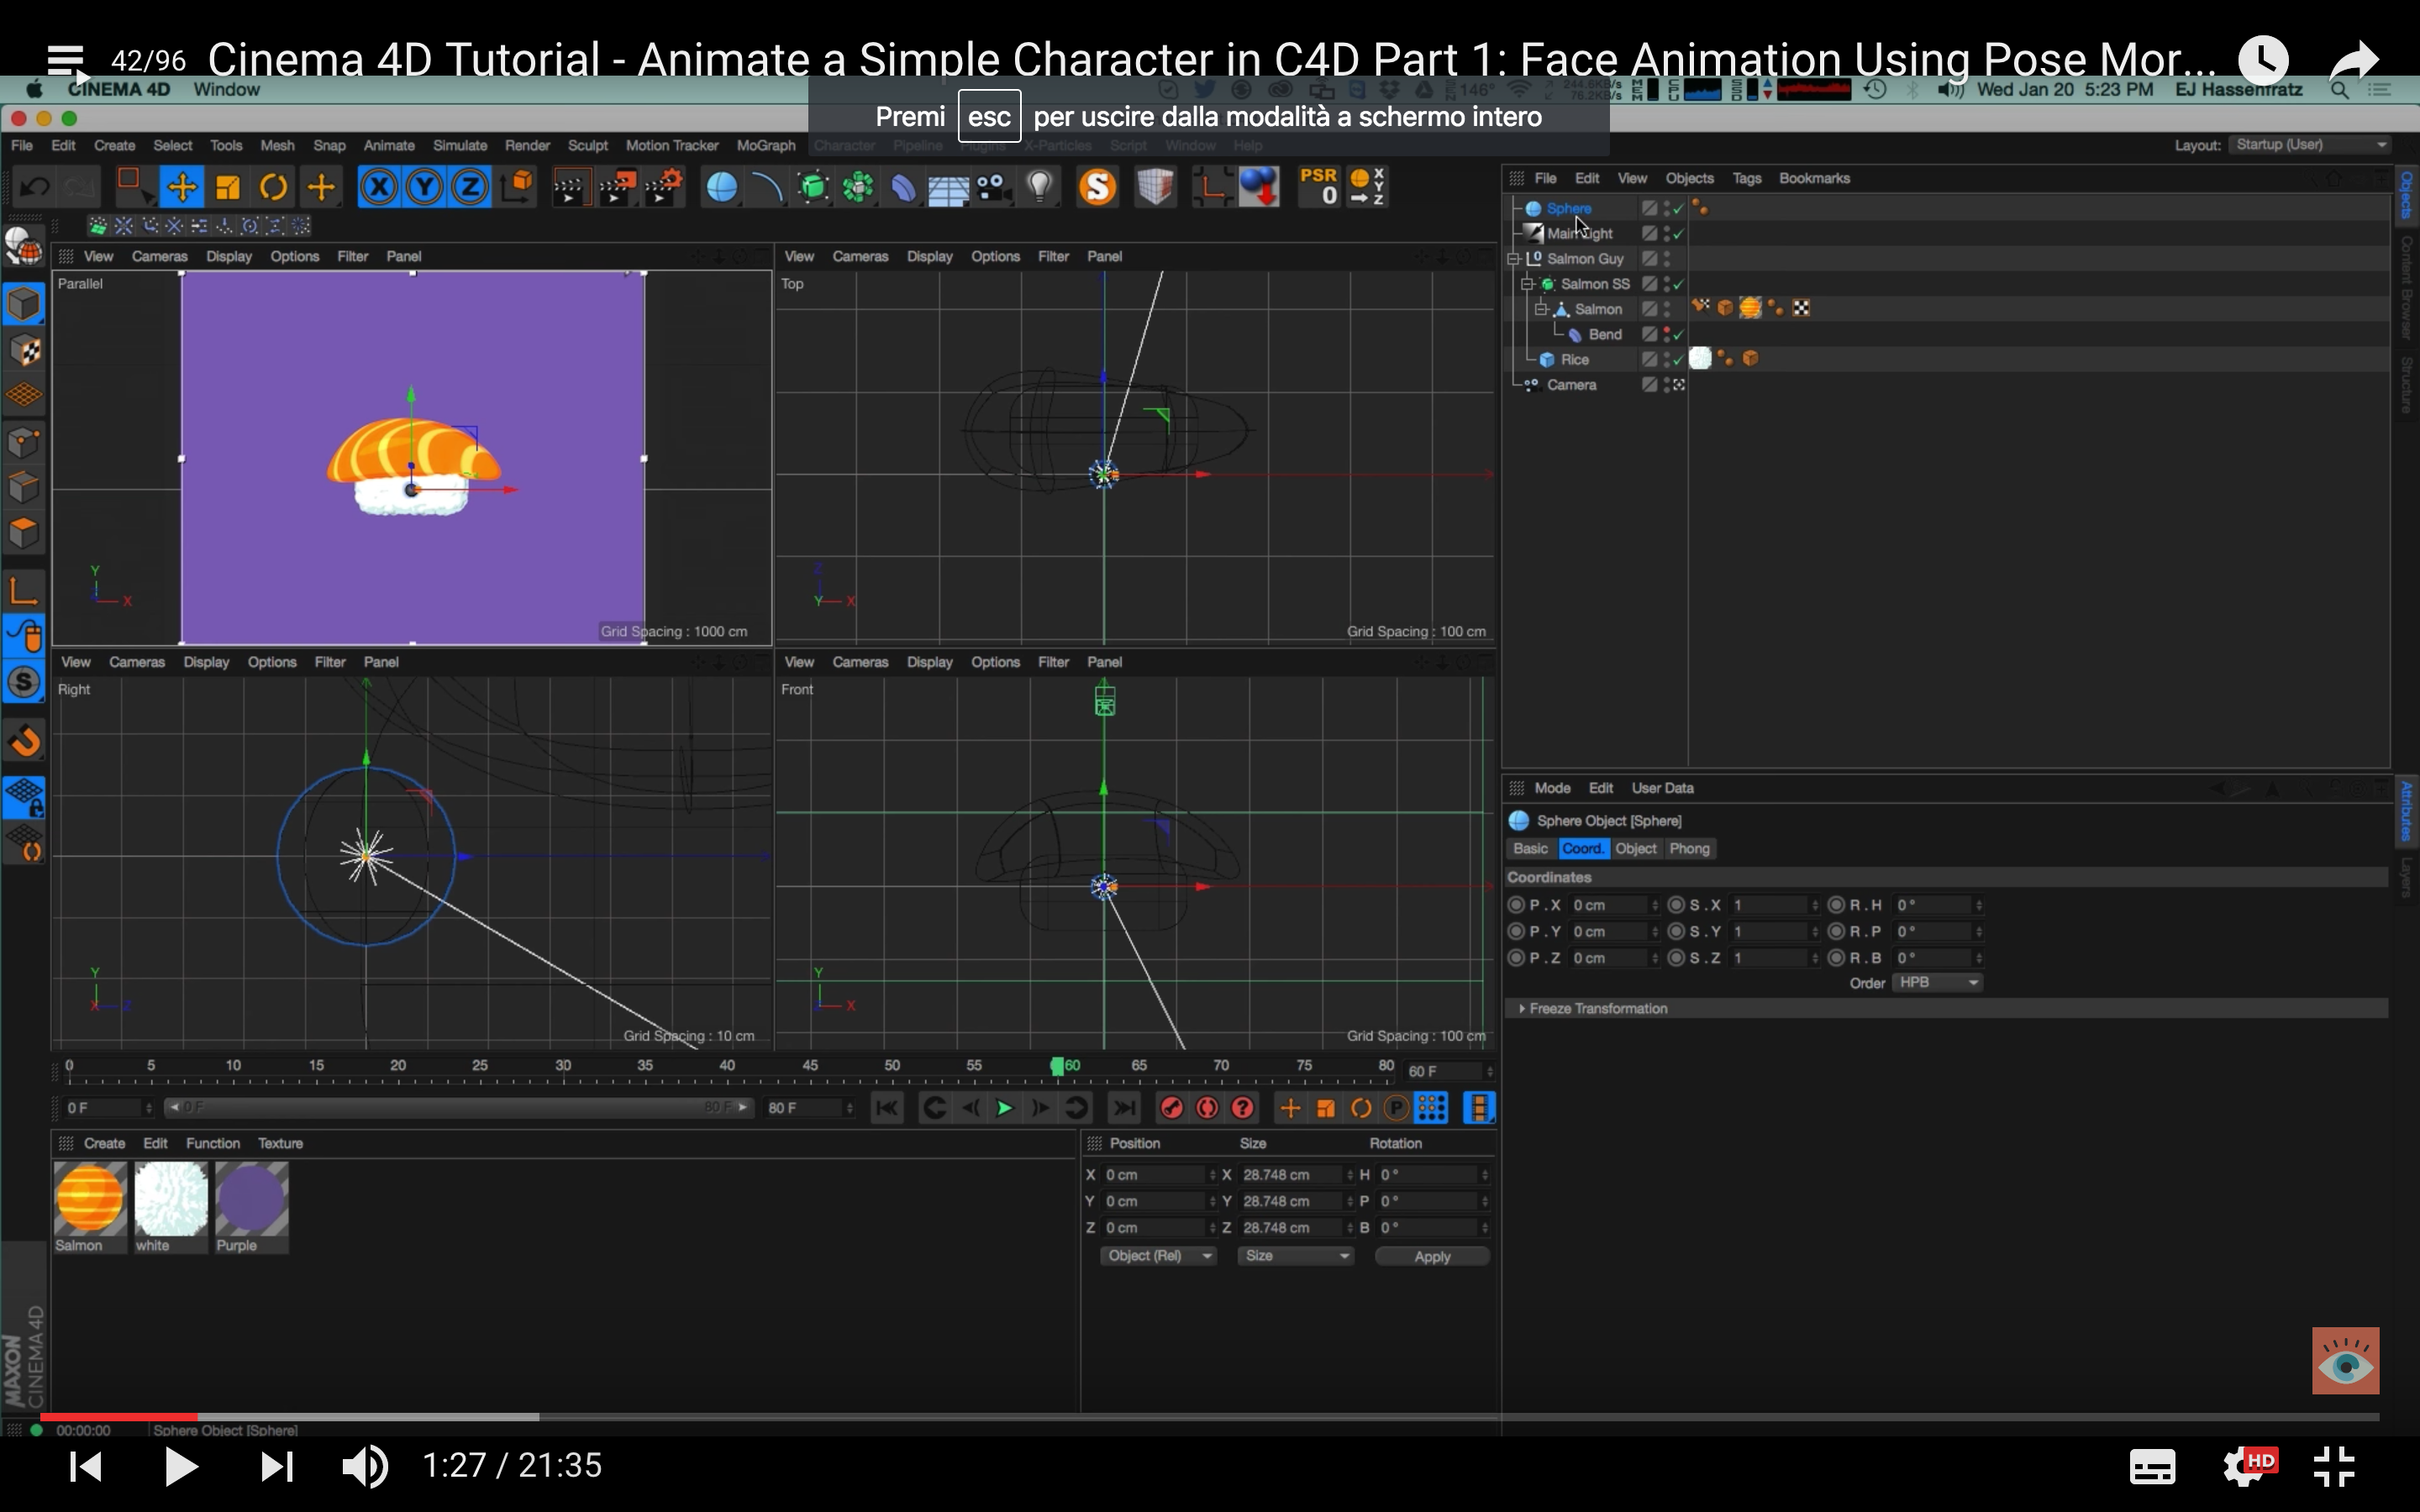This screenshot has width=2420, height=1512.
Task: Select the Purple material swatch
Action: 251,1199
